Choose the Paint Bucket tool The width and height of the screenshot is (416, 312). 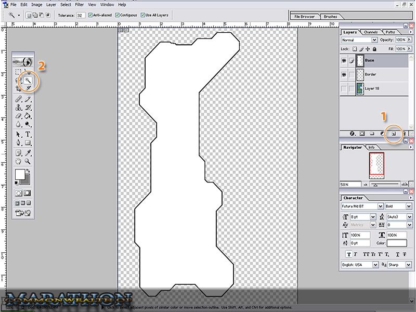[28, 116]
